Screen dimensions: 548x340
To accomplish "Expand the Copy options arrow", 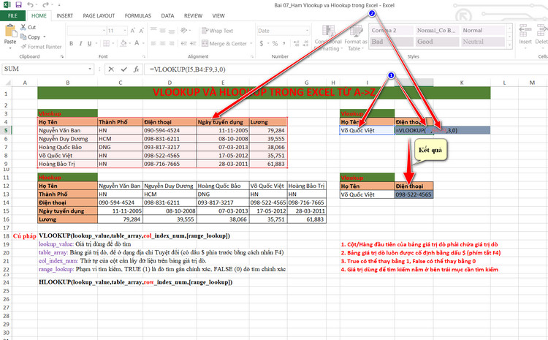I will [45, 37].
